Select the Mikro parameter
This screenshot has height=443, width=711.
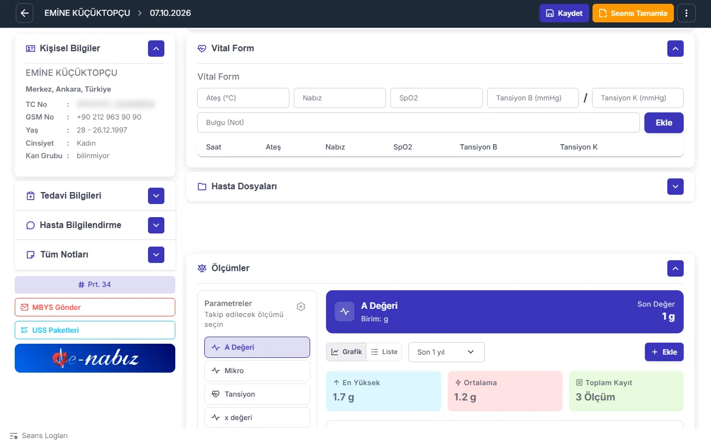pos(257,370)
